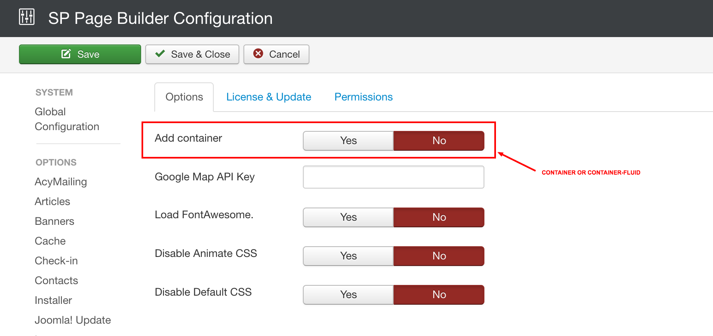Navigate to Check-in options

pos(56,261)
